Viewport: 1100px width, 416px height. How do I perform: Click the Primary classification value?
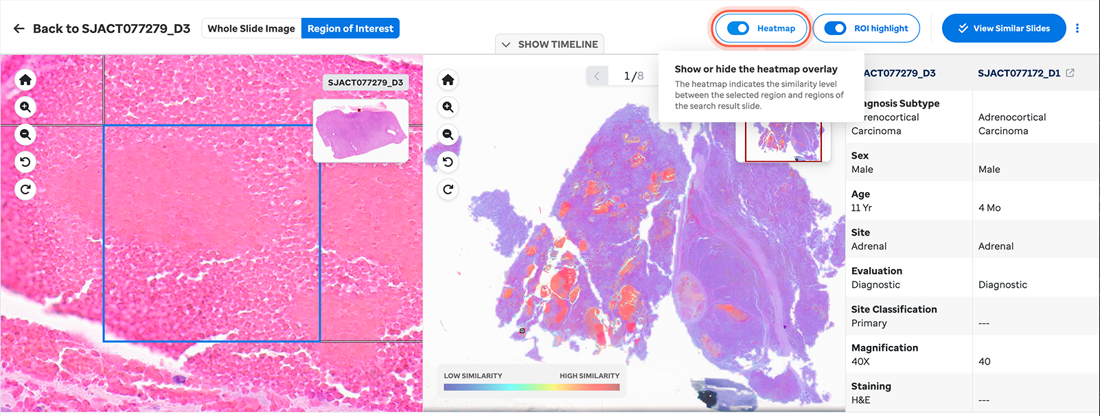click(x=869, y=323)
